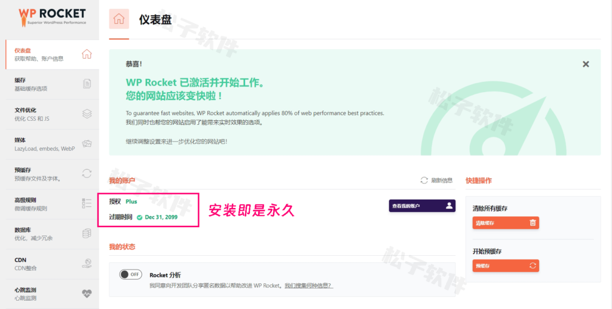Open the 高级规则 section
The height and width of the screenshot is (309, 612).
pyautogui.click(x=53, y=204)
